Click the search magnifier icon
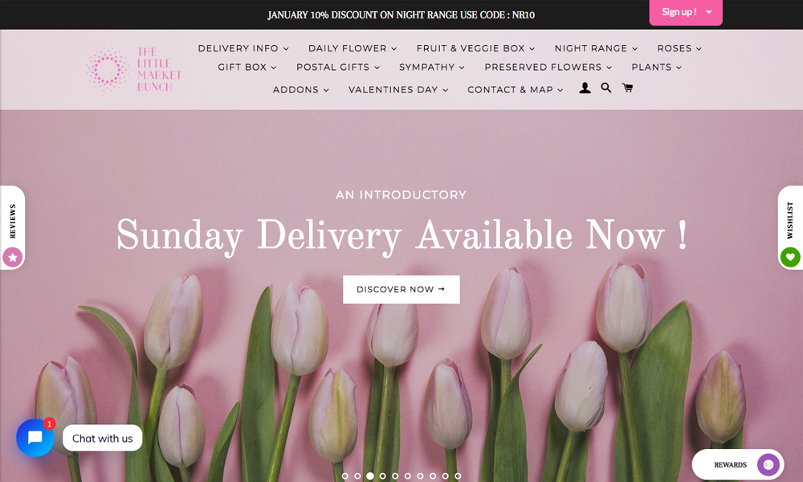803x482 pixels. [x=605, y=88]
